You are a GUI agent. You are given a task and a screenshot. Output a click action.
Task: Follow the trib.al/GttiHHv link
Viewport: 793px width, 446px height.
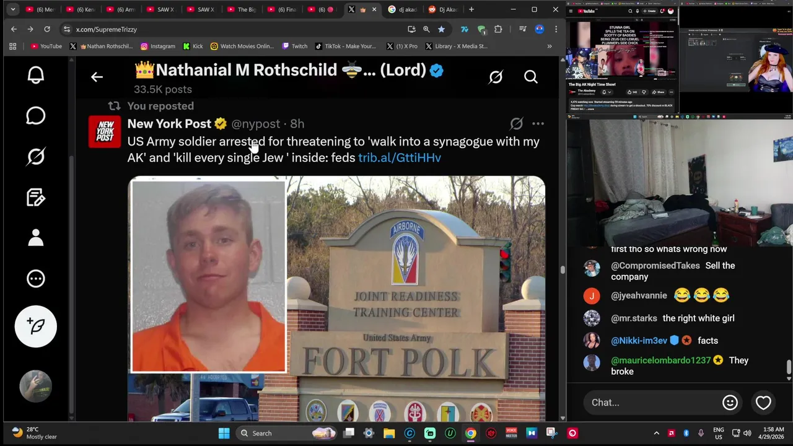[400, 157]
